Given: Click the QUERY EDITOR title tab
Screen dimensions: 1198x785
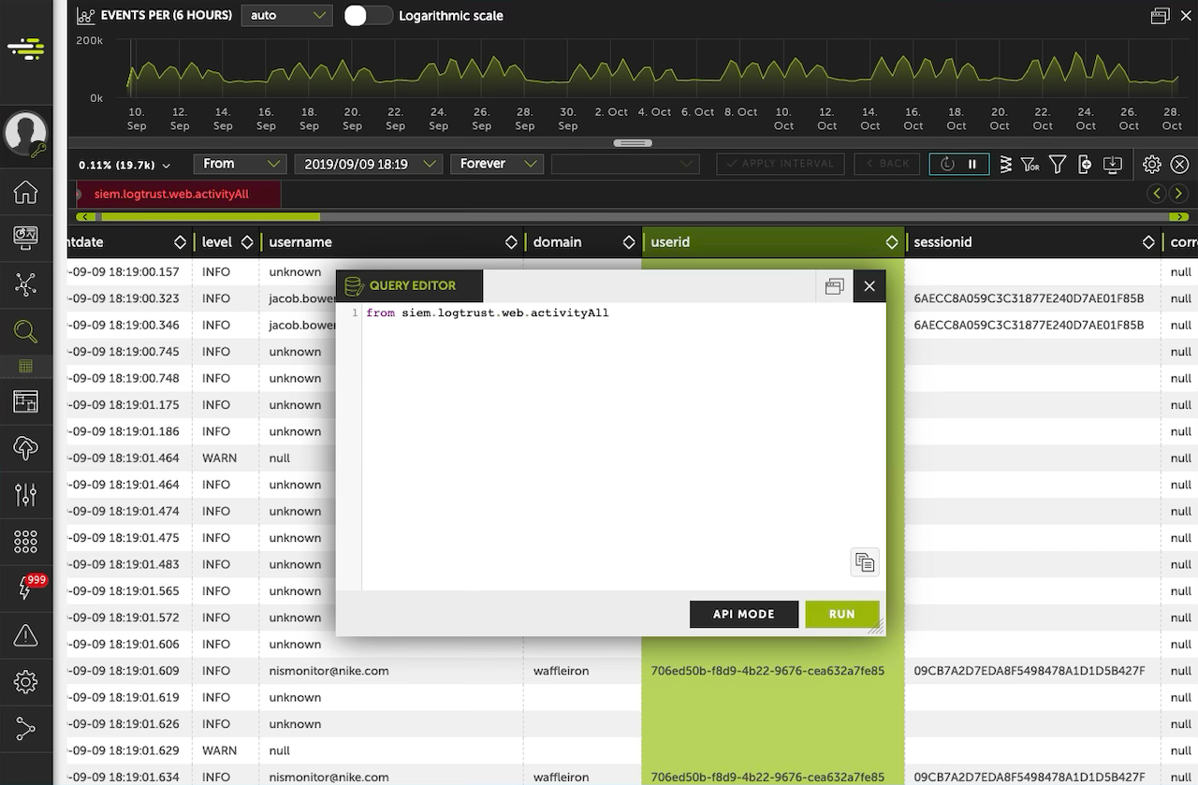Looking at the screenshot, I should click(410, 285).
